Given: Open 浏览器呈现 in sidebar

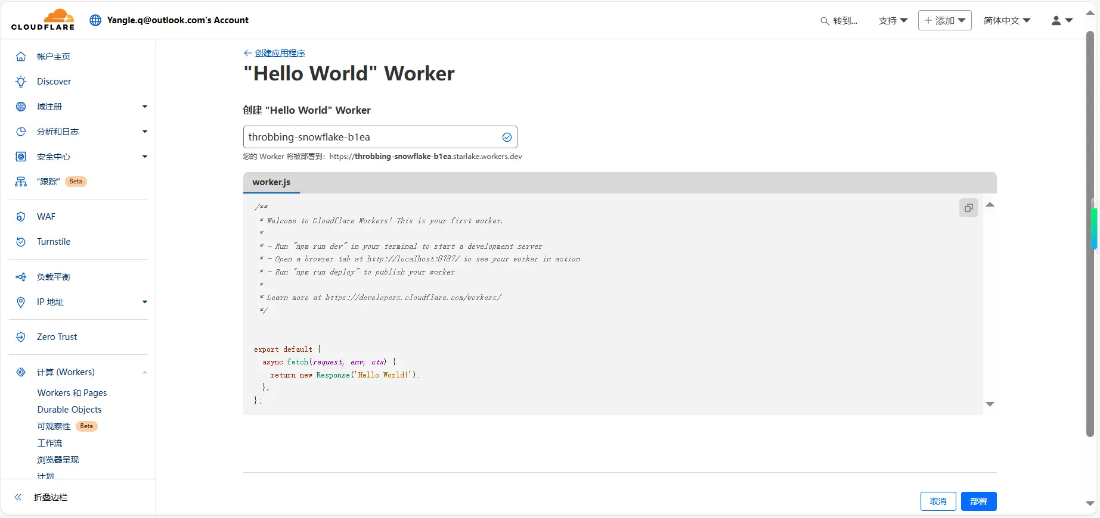Looking at the screenshot, I should pyautogui.click(x=58, y=460).
